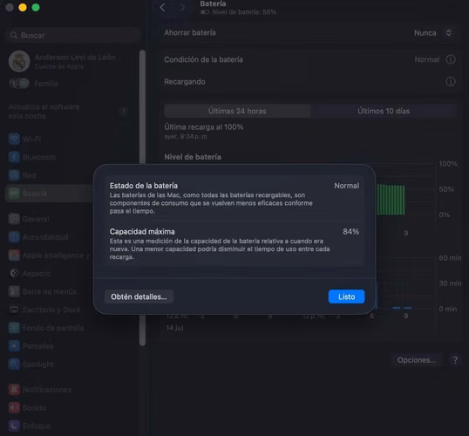The width and height of the screenshot is (469, 436).
Task: Open the Bluetooth settings icon
Action: [x=14, y=157]
